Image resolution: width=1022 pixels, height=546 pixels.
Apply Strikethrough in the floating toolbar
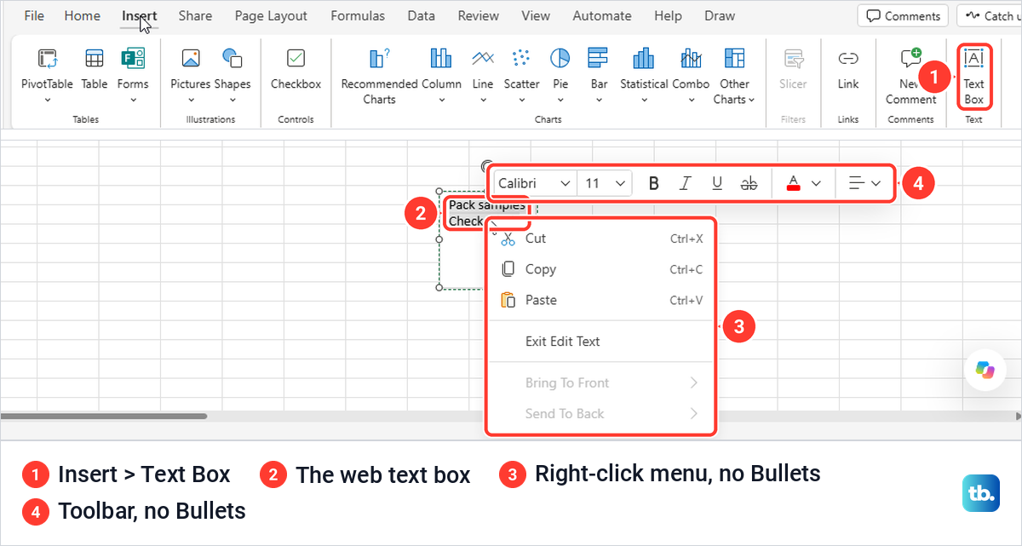(x=749, y=183)
